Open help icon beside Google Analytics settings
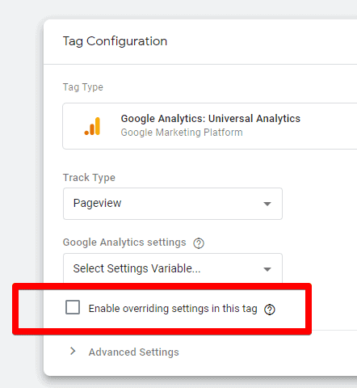Viewport: 357px width, 388px height. [x=199, y=243]
